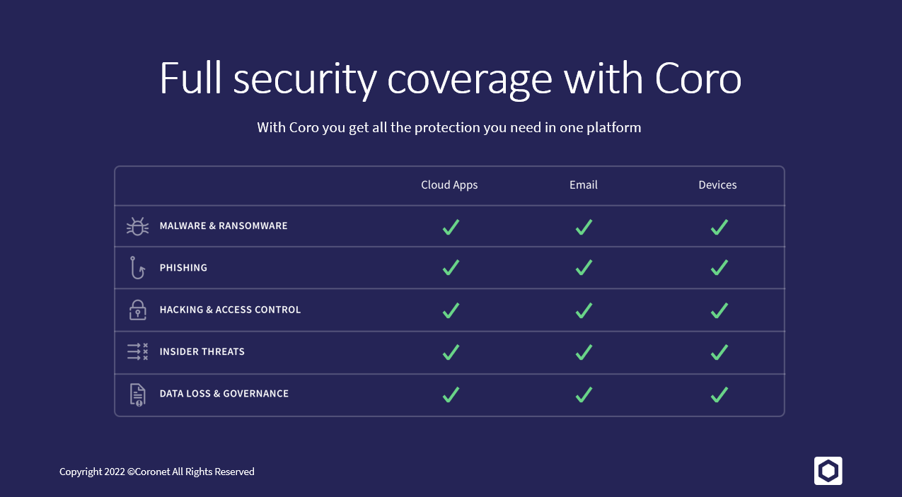Click the Copyright 2022 Coronet footer text

coord(157,472)
